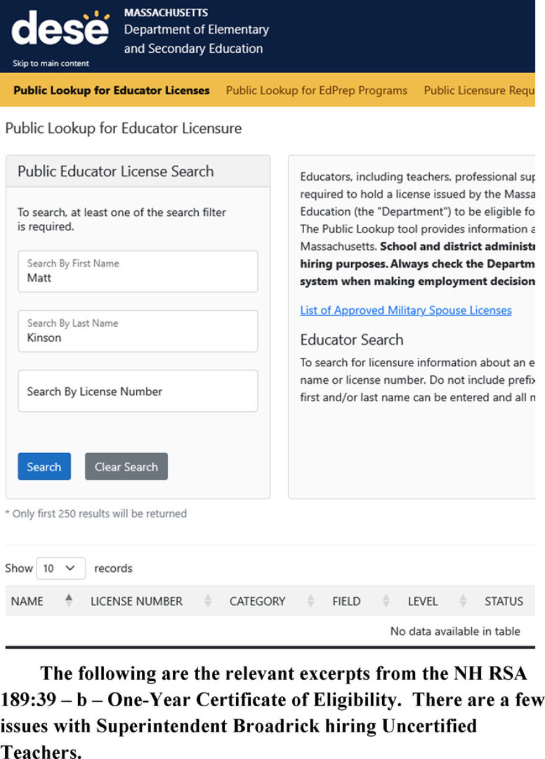Sort by CATEGORY column arrows
The image size is (545, 759).
coord(311,601)
